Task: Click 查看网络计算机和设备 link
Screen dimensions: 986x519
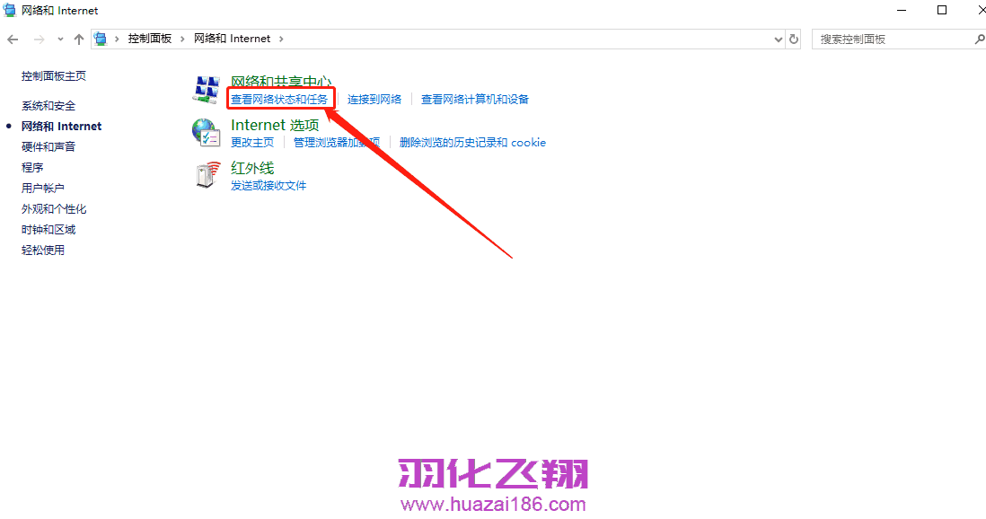Action: (x=475, y=100)
